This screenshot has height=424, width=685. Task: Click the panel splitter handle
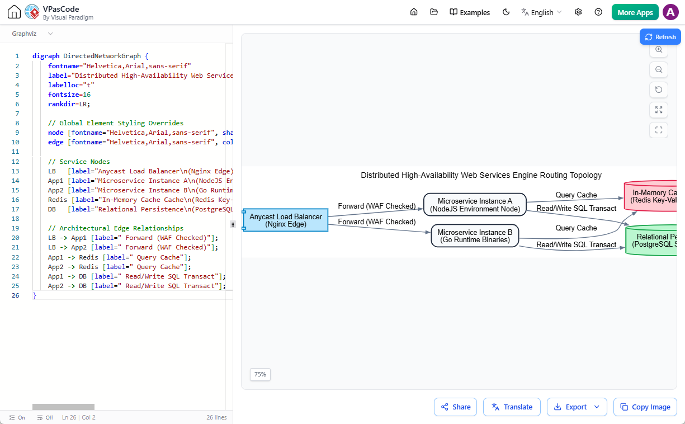point(233,224)
